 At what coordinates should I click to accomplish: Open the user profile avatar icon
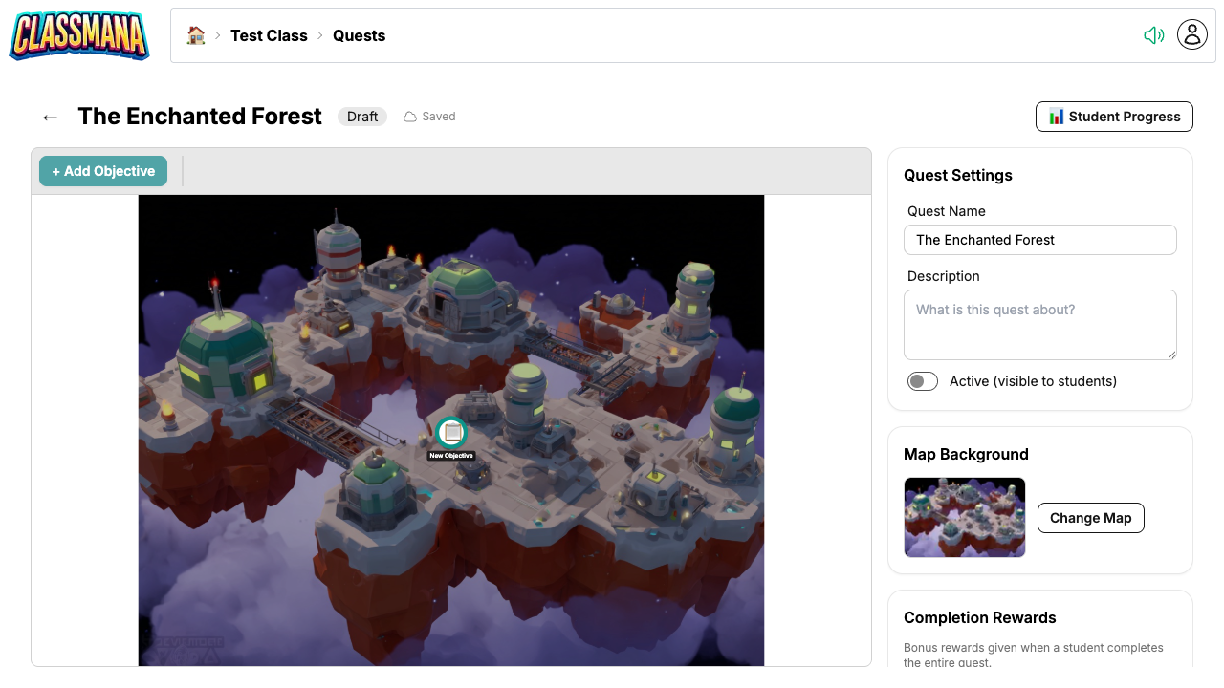pos(1192,35)
